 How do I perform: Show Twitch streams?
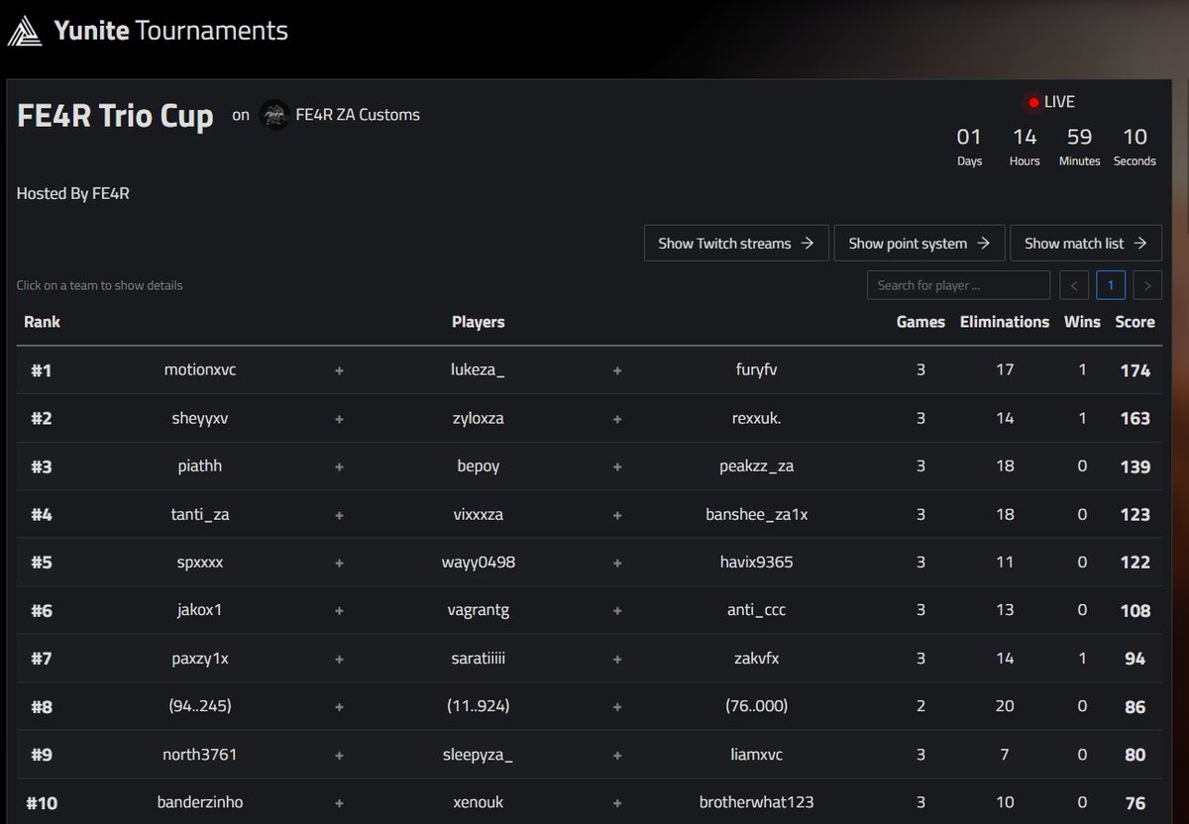pyautogui.click(x=736, y=243)
